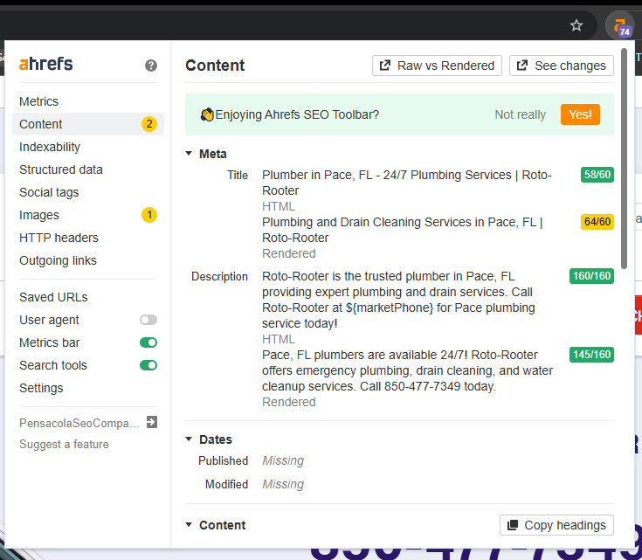Click Copy headings button
This screenshot has width=642, height=560.
557,525
